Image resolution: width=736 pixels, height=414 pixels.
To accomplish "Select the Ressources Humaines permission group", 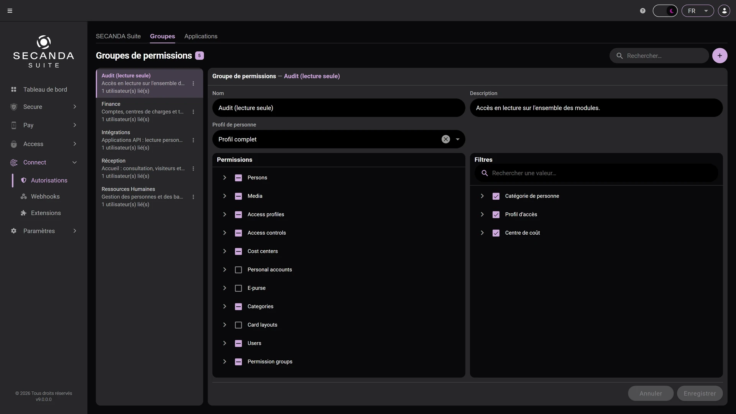I will click(149, 197).
